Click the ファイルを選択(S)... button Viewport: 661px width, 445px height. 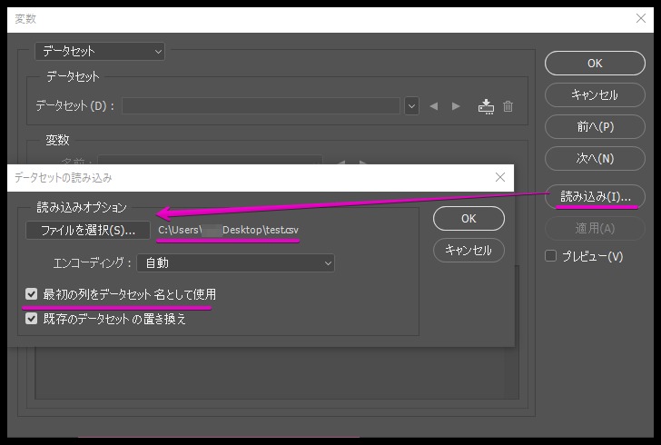coord(88,231)
